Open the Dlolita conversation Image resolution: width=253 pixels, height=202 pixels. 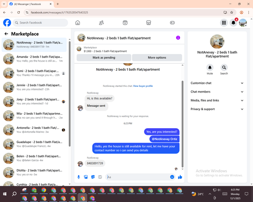point(34,173)
